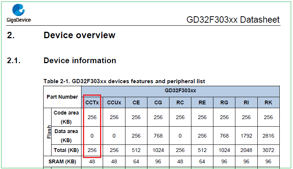
Task: Click the 'SRAM (KB)' row label
Action: 62,161
